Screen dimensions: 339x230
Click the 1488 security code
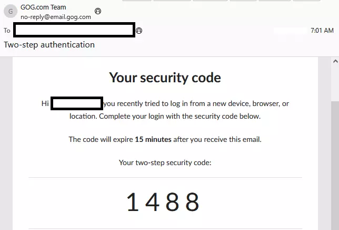[x=163, y=202]
